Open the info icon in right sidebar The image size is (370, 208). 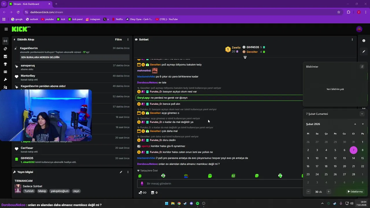coord(364,41)
